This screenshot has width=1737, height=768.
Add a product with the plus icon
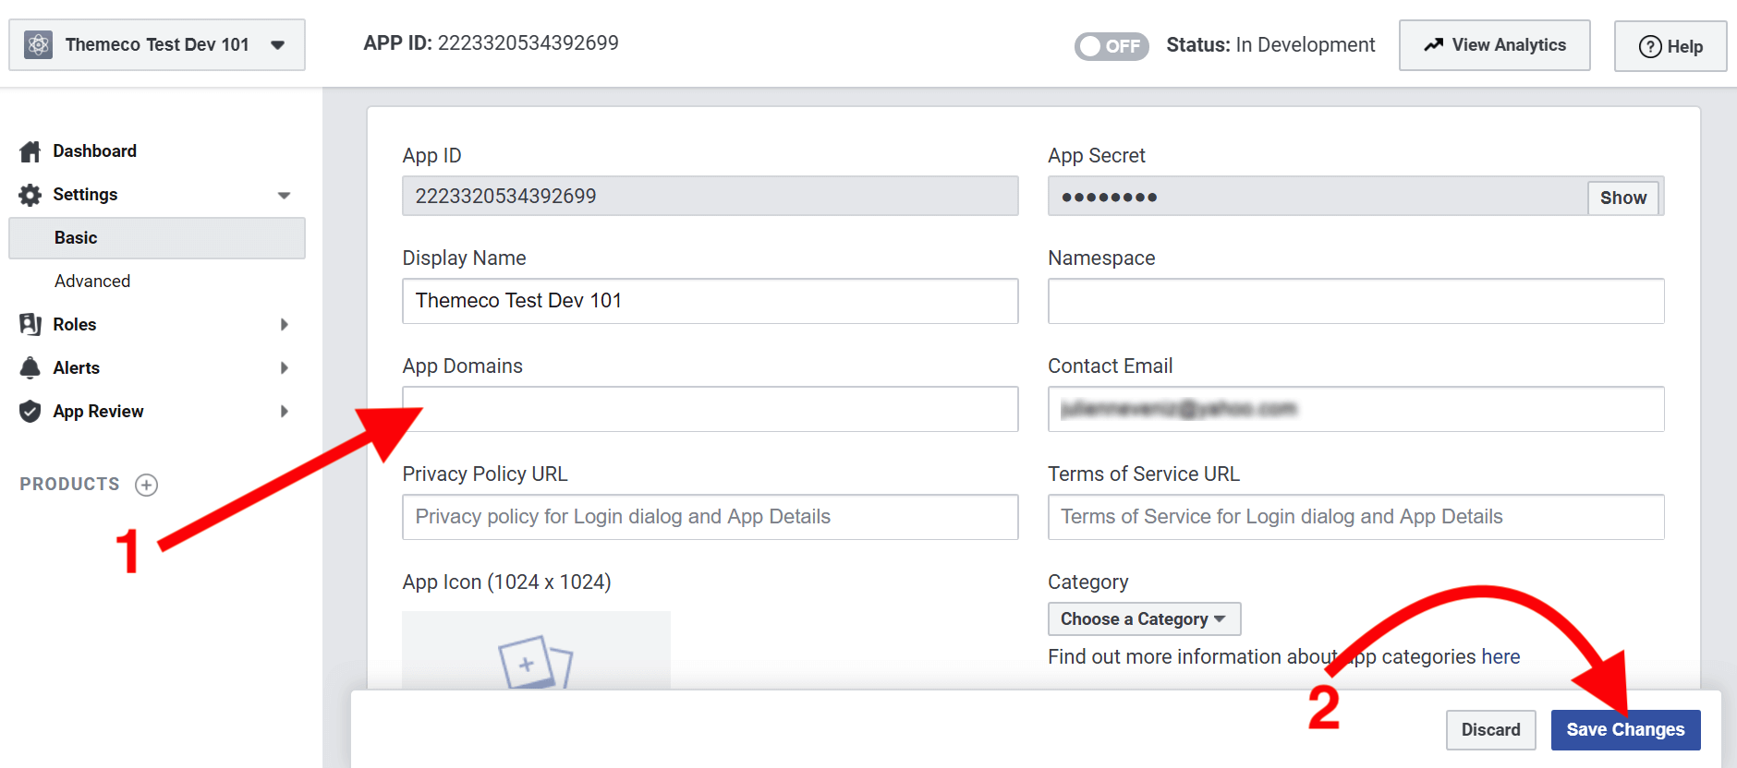coord(146,485)
